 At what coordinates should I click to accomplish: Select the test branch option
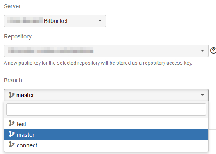[106, 124]
